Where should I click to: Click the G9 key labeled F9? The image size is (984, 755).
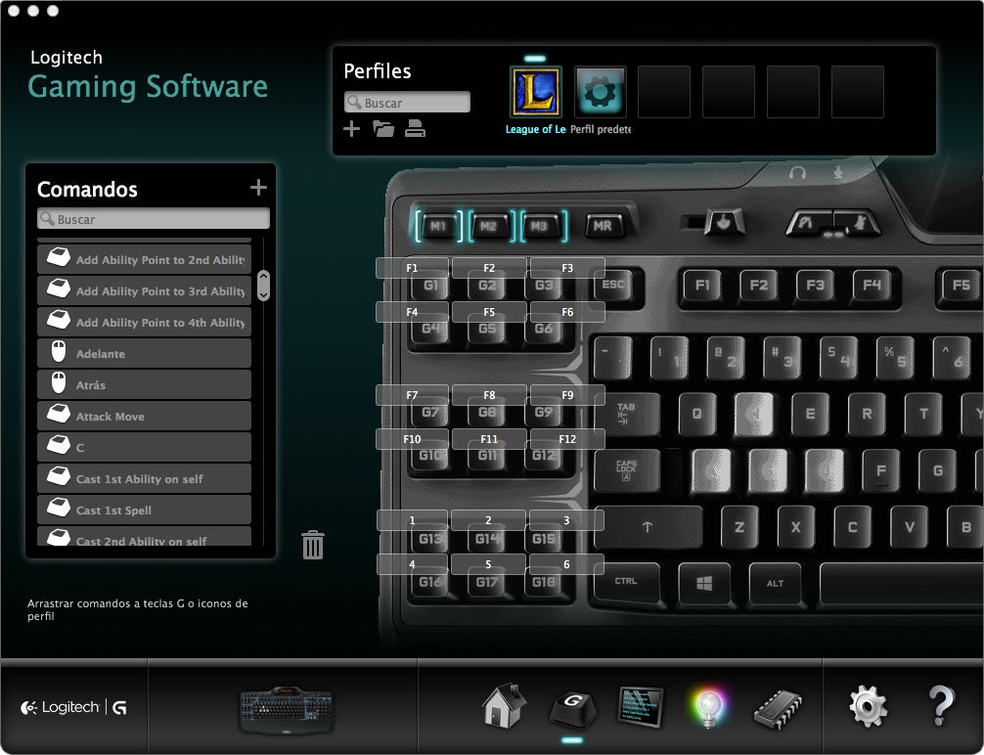(x=544, y=413)
